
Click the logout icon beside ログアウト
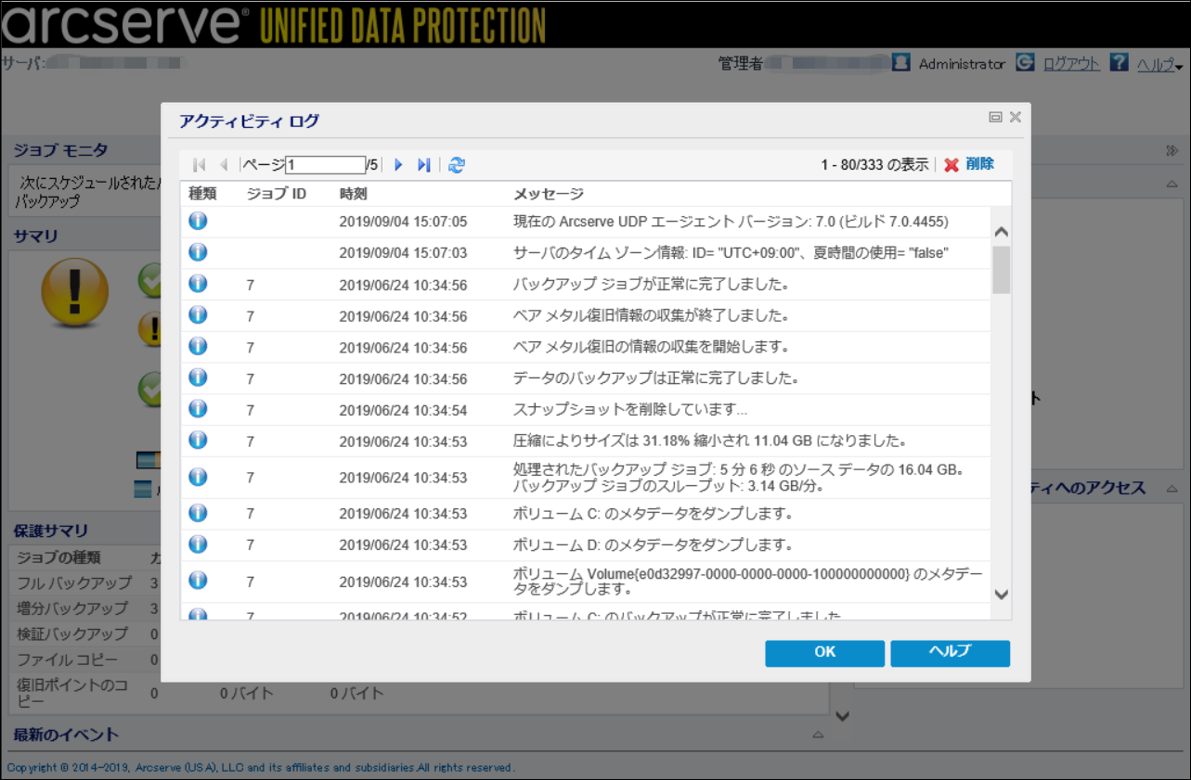click(x=1025, y=62)
